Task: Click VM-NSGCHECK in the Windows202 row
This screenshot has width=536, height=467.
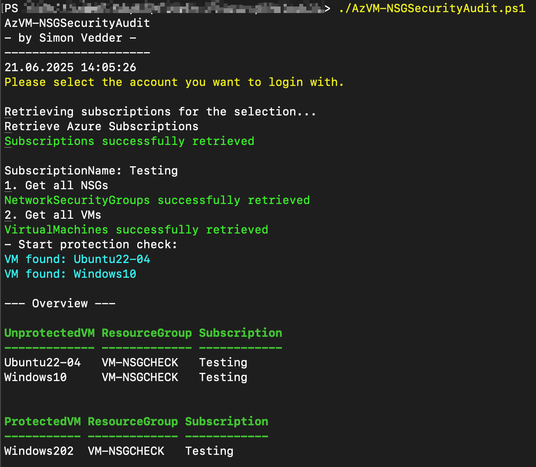Action: point(126,451)
